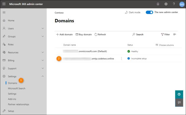Viewport: 186px width, 115px height.
Task: Expand the Users section chevron
Action: click(43, 28)
